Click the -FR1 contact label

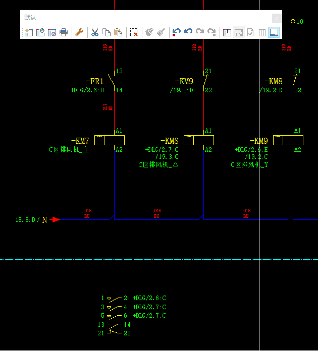pyautogui.click(x=94, y=81)
